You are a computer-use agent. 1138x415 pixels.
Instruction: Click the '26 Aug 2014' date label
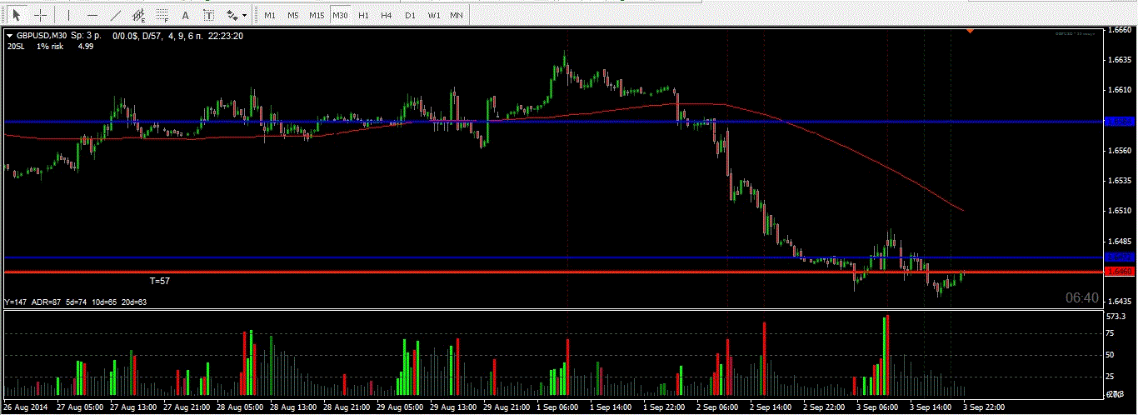coord(25,407)
